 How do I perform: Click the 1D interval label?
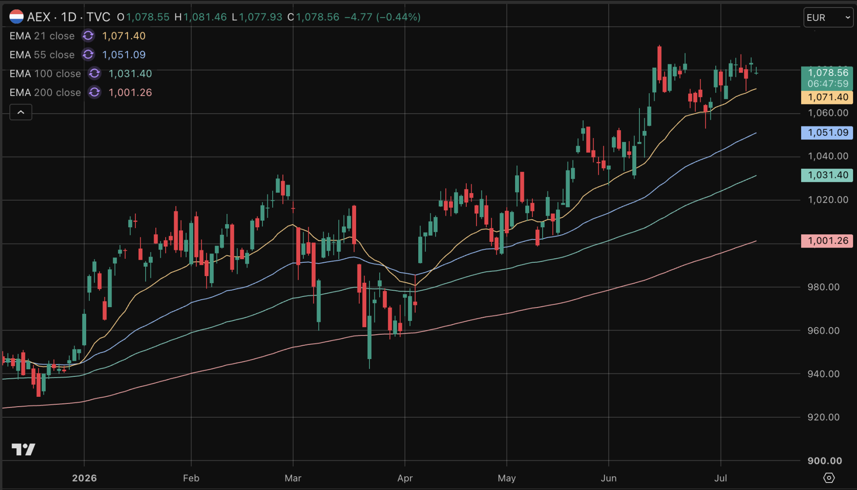tap(69, 17)
